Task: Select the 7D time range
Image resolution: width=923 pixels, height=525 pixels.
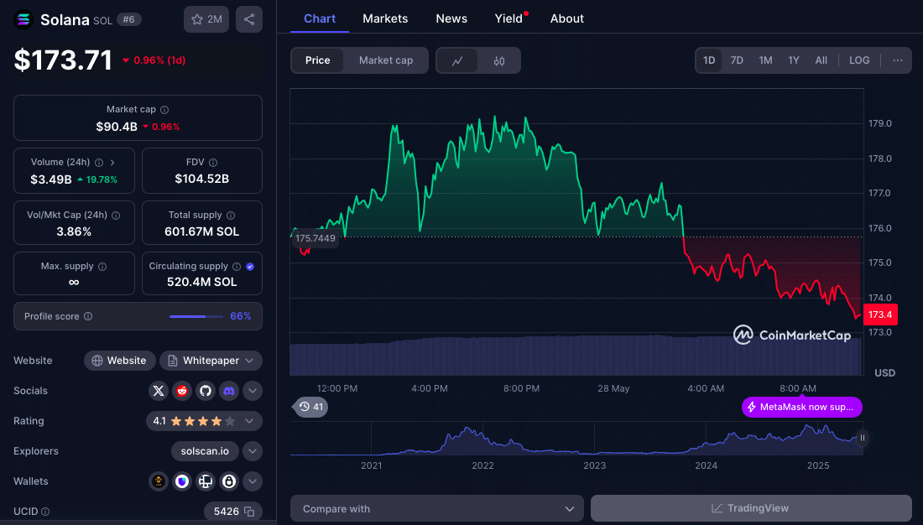Action: (737, 60)
